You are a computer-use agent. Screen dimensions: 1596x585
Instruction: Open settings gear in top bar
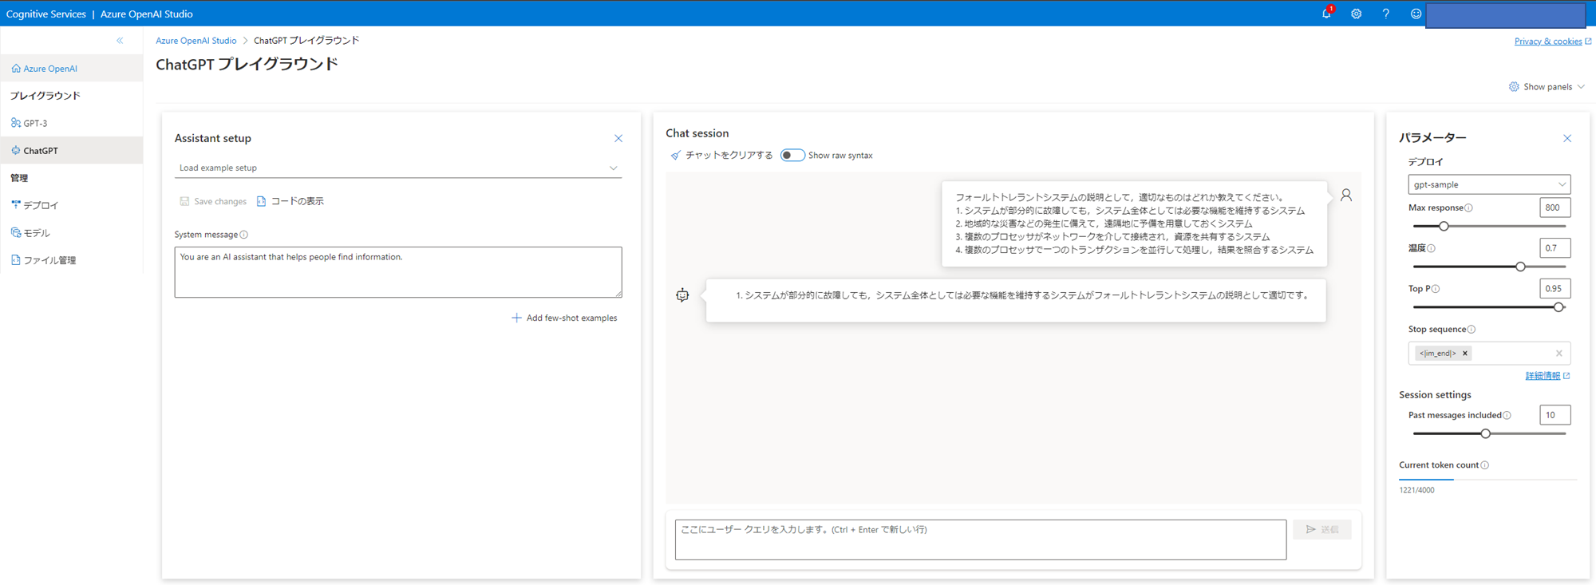[1356, 14]
